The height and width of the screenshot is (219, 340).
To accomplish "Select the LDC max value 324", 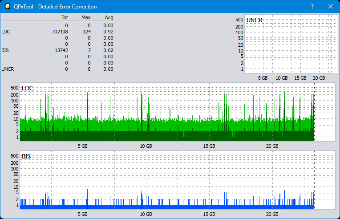I will [87, 32].
